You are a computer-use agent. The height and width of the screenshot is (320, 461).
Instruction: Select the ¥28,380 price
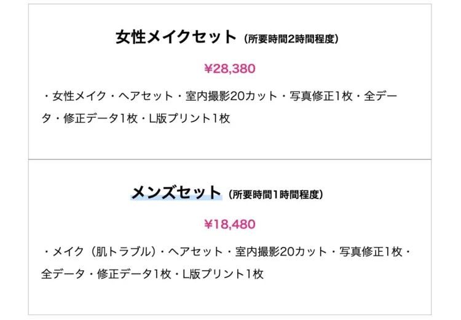230,69
